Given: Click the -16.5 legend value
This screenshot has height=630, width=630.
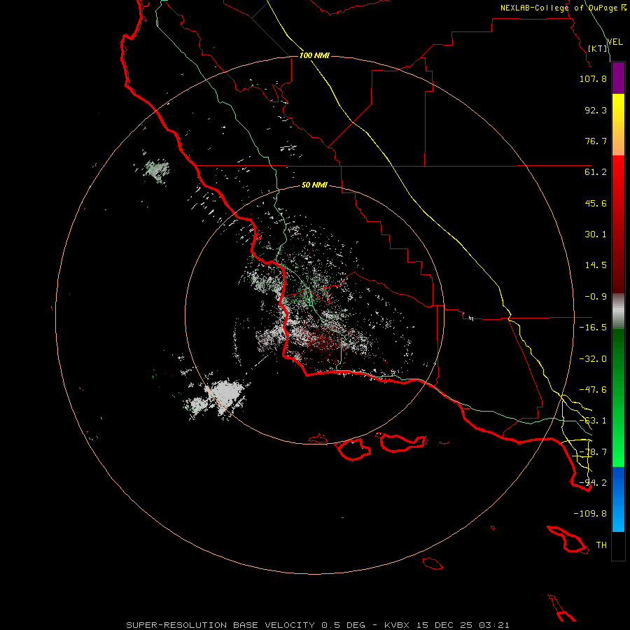Looking at the screenshot, I should (593, 328).
